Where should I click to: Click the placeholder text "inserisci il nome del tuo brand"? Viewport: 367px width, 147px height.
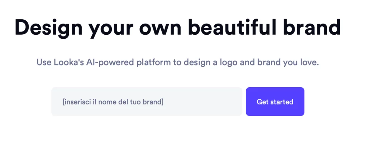(x=113, y=102)
